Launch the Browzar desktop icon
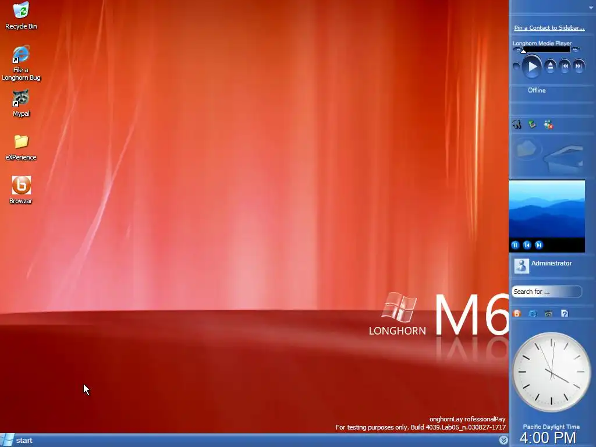Image resolution: width=596 pixels, height=447 pixels. [x=21, y=190]
